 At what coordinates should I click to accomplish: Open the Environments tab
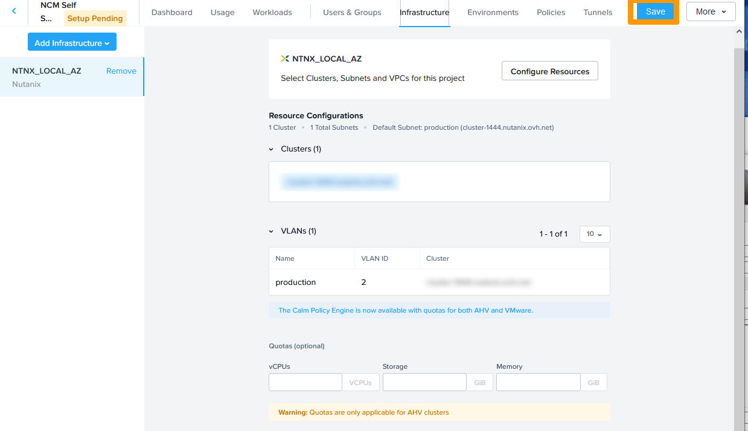point(493,12)
